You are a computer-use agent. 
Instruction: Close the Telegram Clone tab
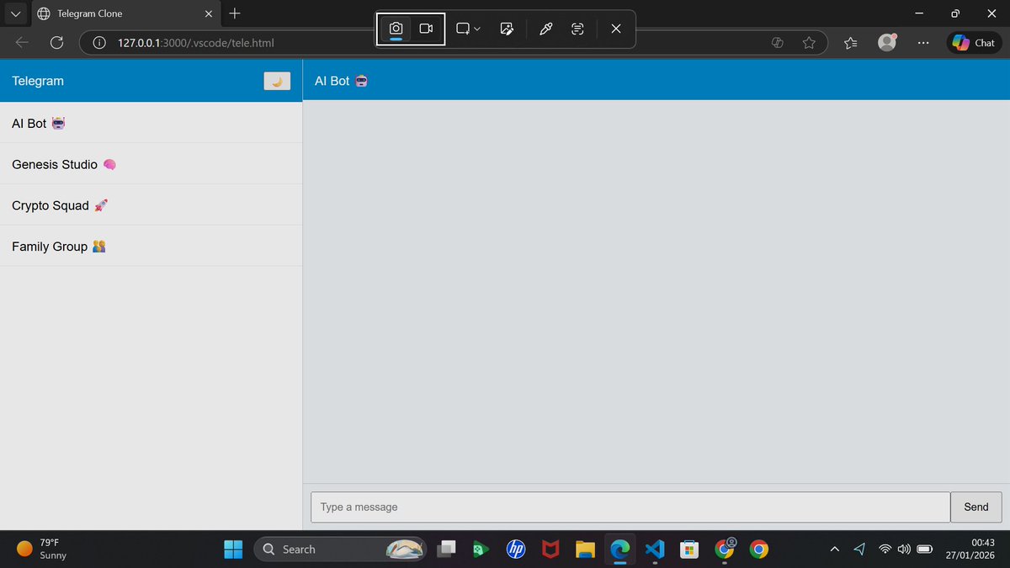click(208, 13)
